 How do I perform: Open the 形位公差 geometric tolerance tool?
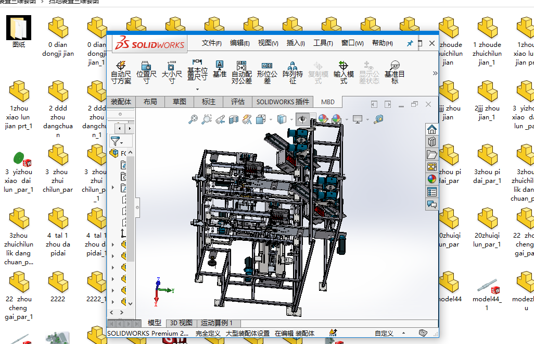267,72
